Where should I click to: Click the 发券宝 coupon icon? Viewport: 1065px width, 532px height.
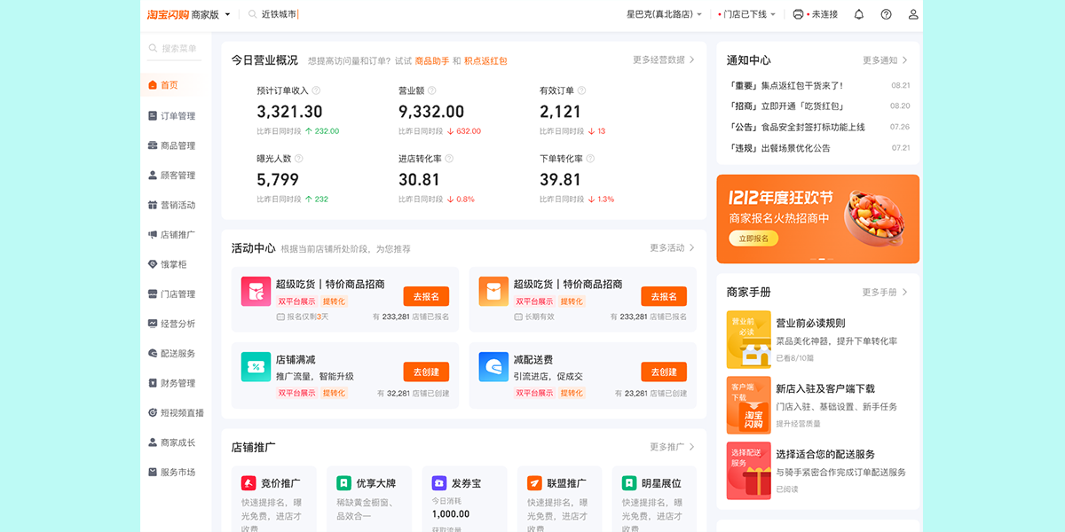(438, 483)
